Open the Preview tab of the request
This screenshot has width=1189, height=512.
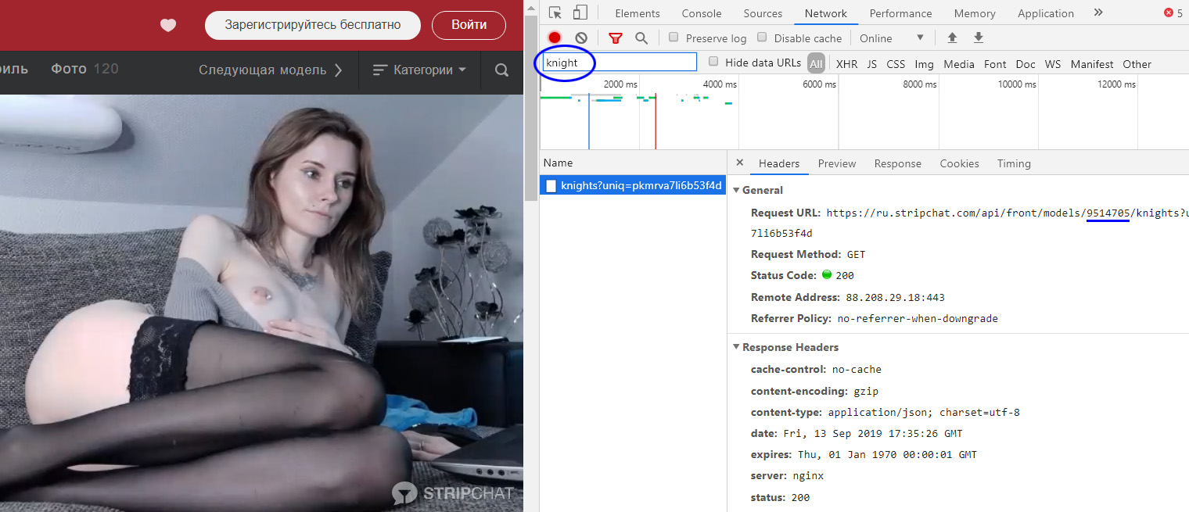pyautogui.click(x=836, y=163)
